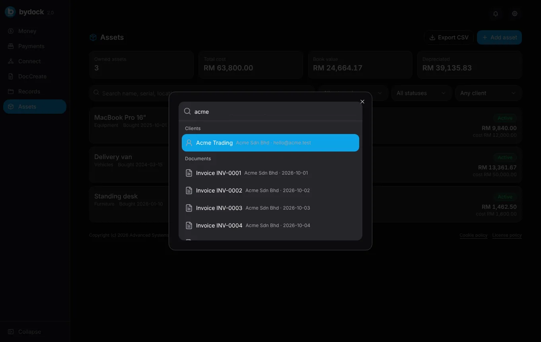This screenshot has width=541, height=342.
Task: Click the Add asset button
Action: [x=500, y=37]
